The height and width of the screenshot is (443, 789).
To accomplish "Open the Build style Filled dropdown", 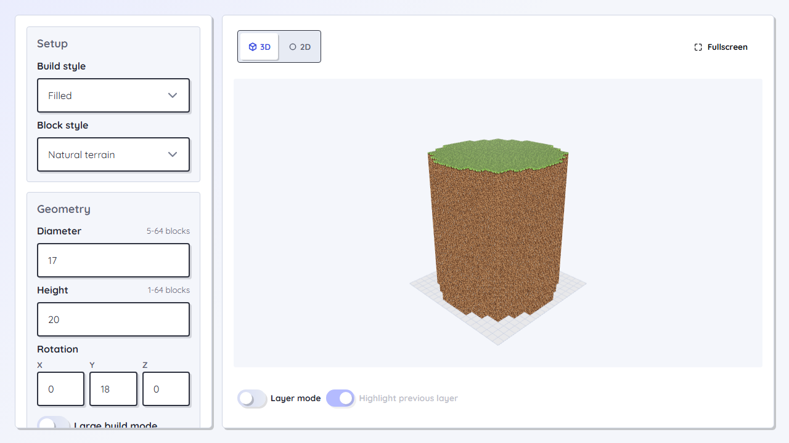I will point(113,95).
